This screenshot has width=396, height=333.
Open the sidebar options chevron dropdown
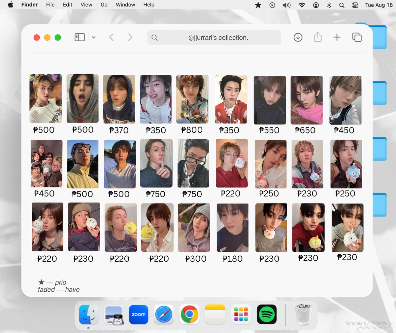click(93, 38)
